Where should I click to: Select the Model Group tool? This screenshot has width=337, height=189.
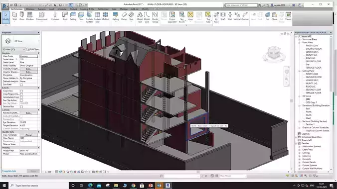(155, 17)
